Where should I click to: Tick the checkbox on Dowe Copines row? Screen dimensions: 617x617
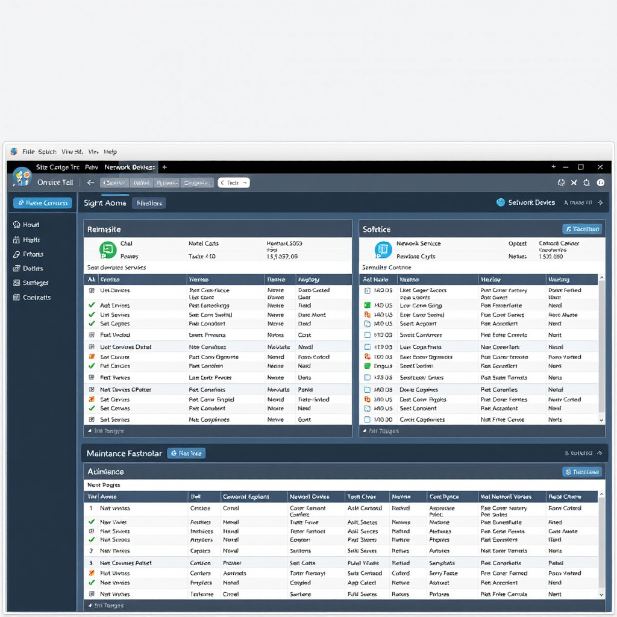point(367,390)
